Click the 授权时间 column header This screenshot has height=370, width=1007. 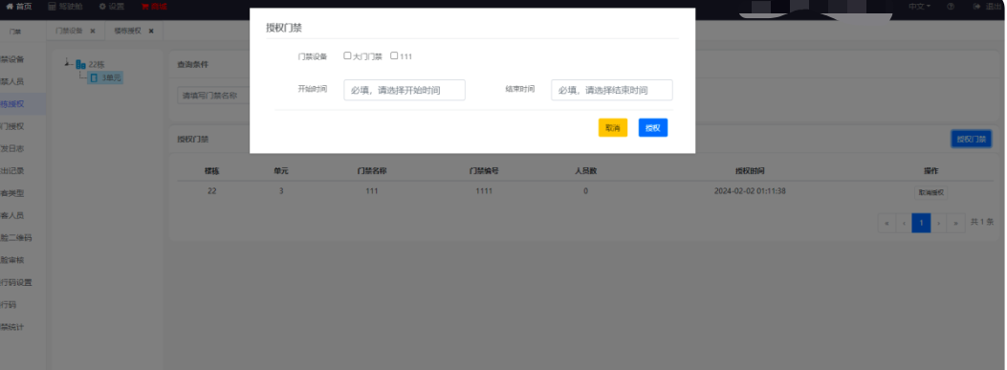click(x=750, y=171)
